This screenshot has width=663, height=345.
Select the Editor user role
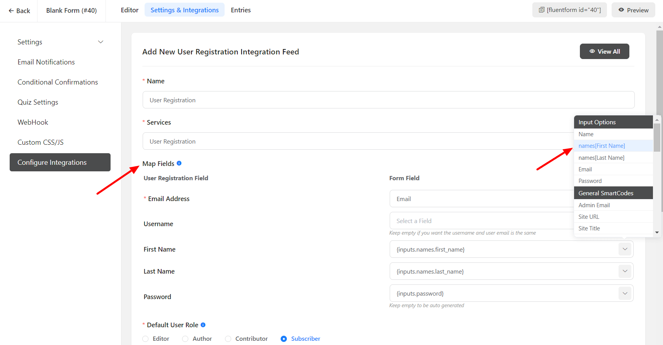pos(146,339)
